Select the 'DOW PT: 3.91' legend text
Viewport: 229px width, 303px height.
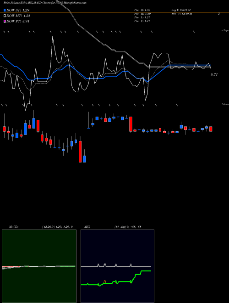(18, 21)
